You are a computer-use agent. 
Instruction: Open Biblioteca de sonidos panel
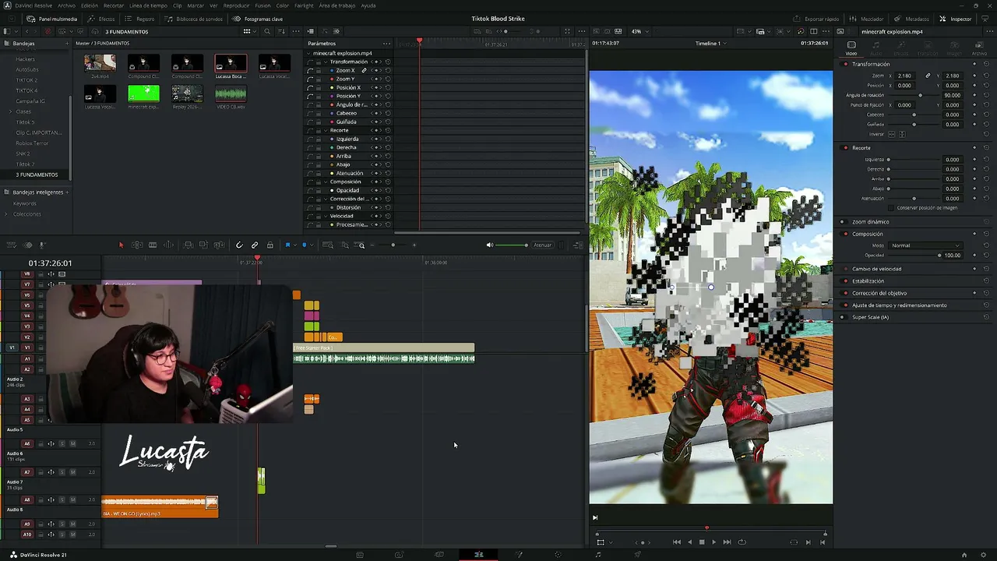click(192, 19)
